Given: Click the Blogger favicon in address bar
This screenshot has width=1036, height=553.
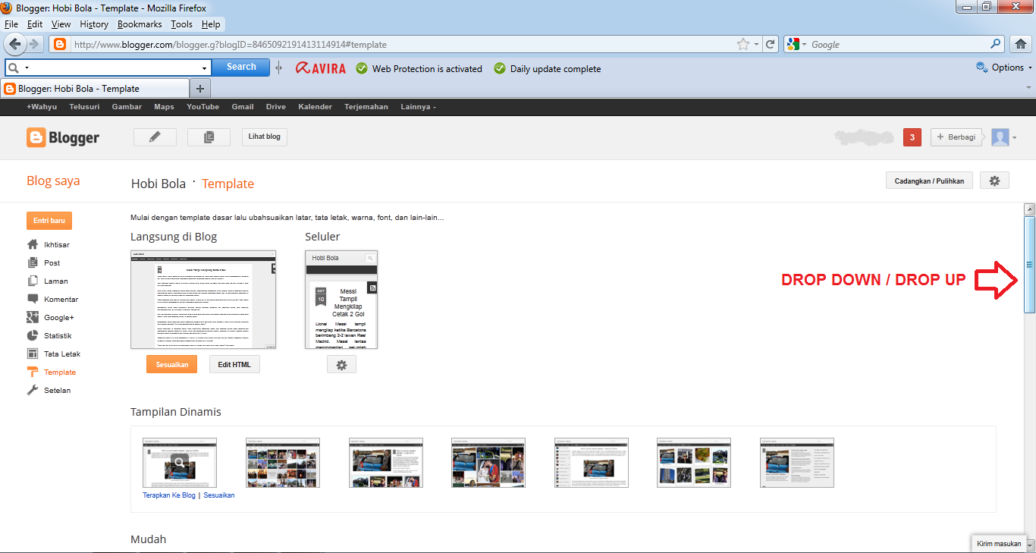Looking at the screenshot, I should coord(60,44).
